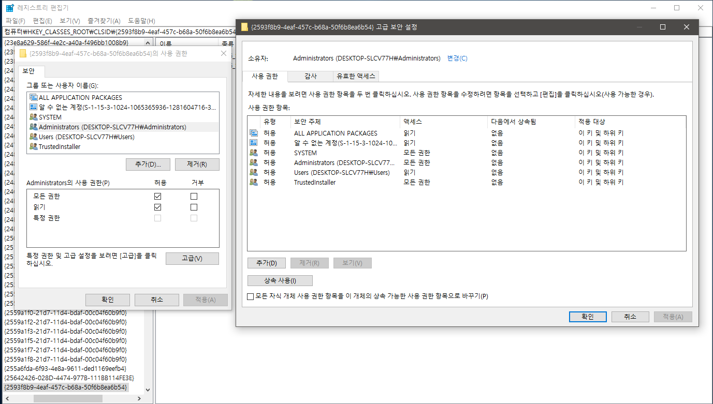Click SYSTEM user icon in group list
Screen dimensions: 713x404
34,117
